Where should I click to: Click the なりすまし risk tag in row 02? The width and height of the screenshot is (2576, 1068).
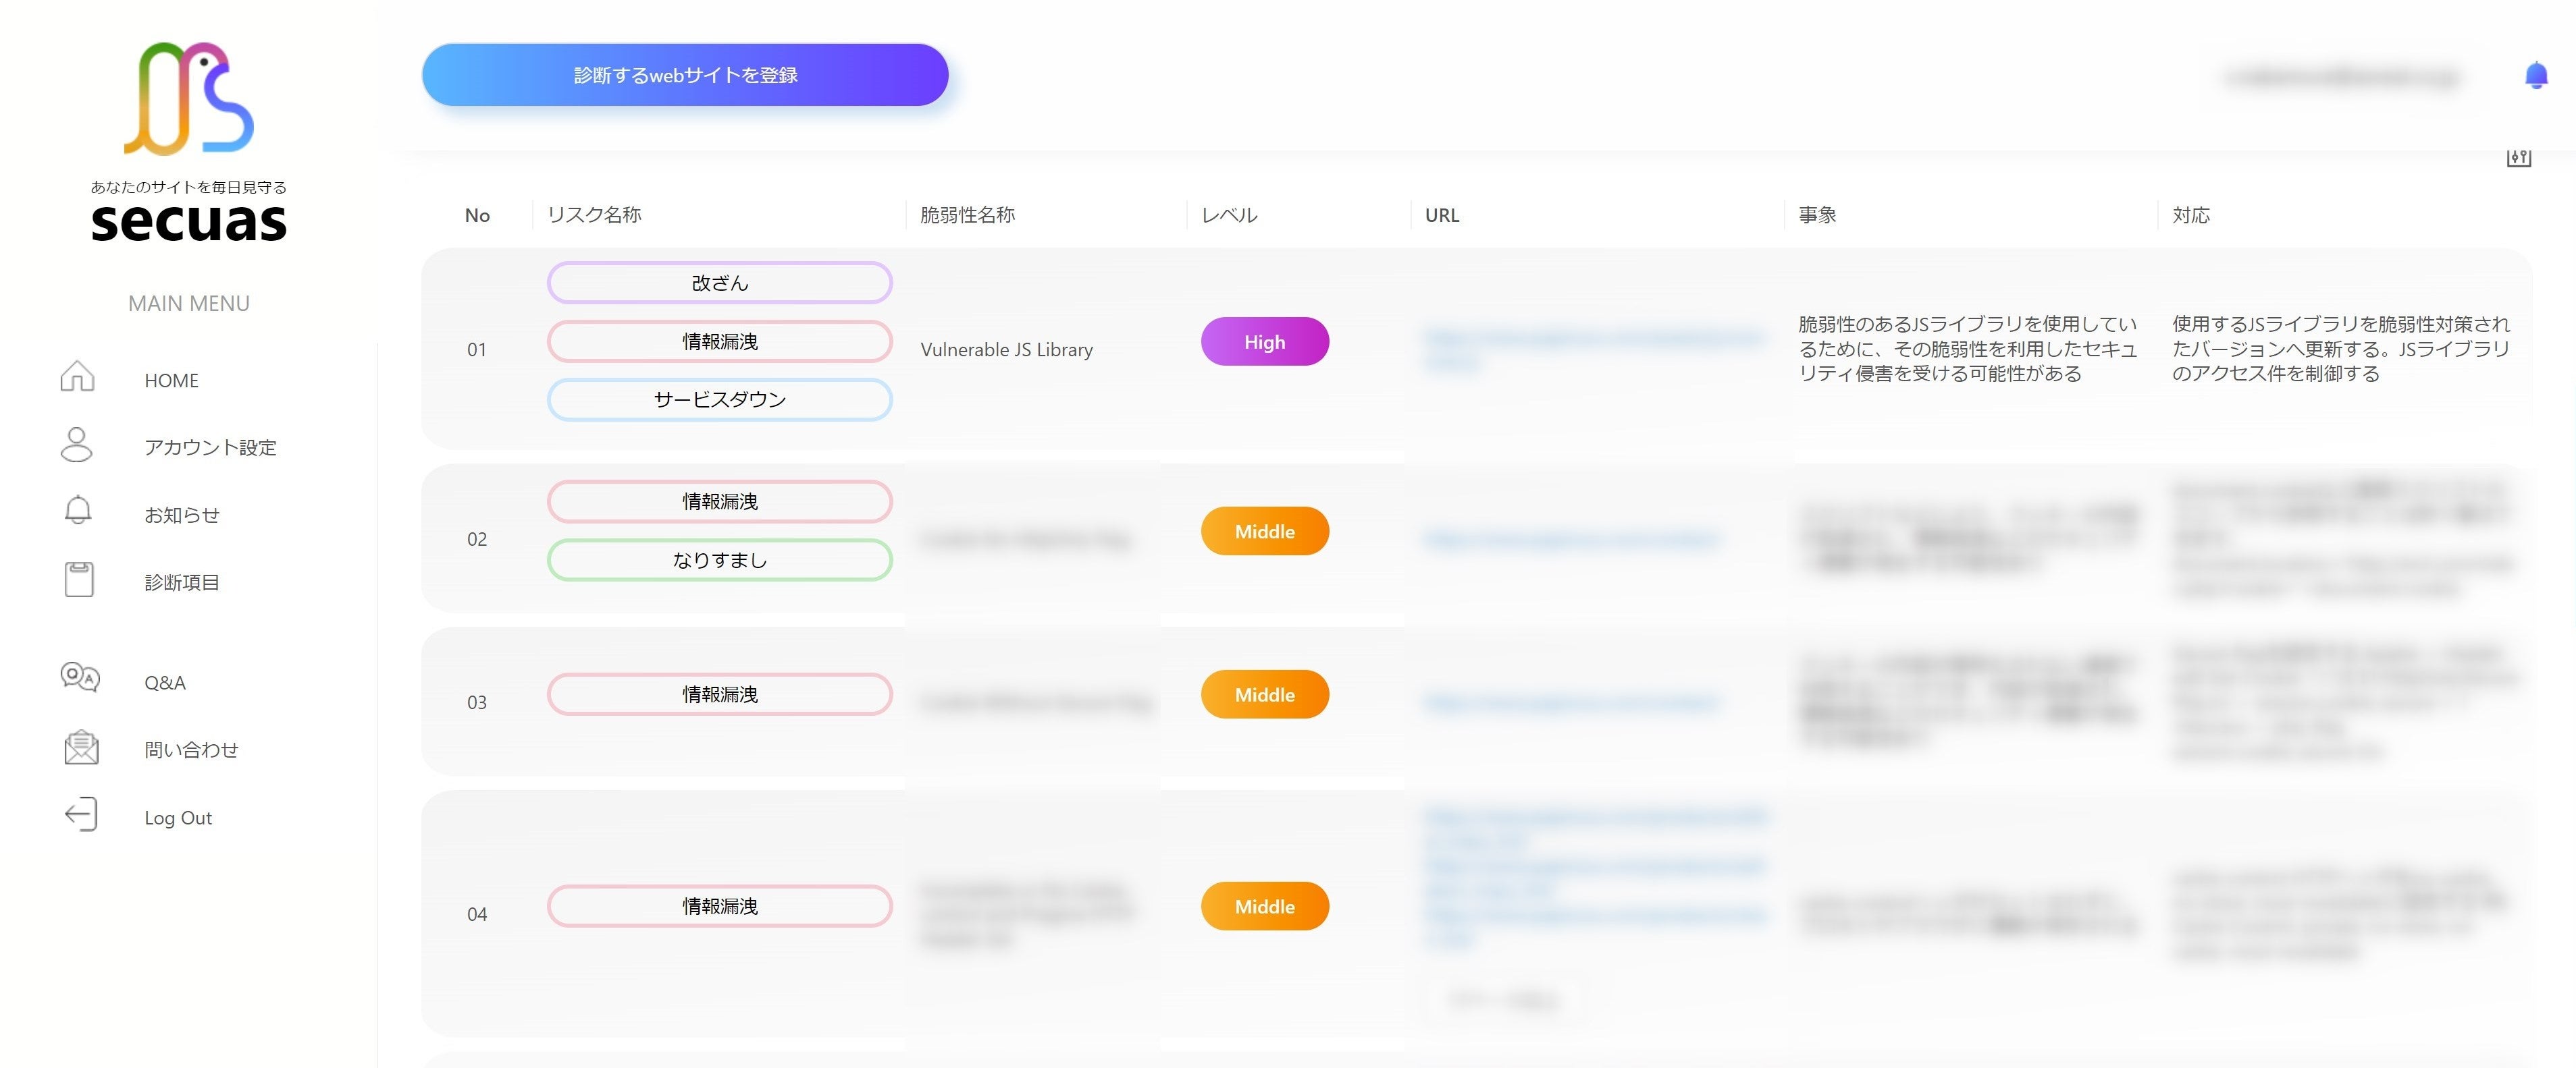pyautogui.click(x=719, y=561)
